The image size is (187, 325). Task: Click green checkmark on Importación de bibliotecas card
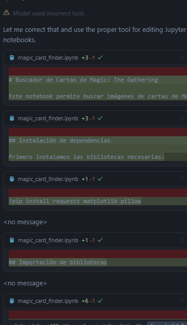(x=100, y=240)
